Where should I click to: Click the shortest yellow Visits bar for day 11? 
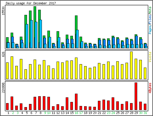coord(53,74)
